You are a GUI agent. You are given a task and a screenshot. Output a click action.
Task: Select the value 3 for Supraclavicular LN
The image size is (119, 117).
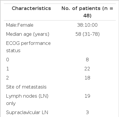[x=87, y=112]
